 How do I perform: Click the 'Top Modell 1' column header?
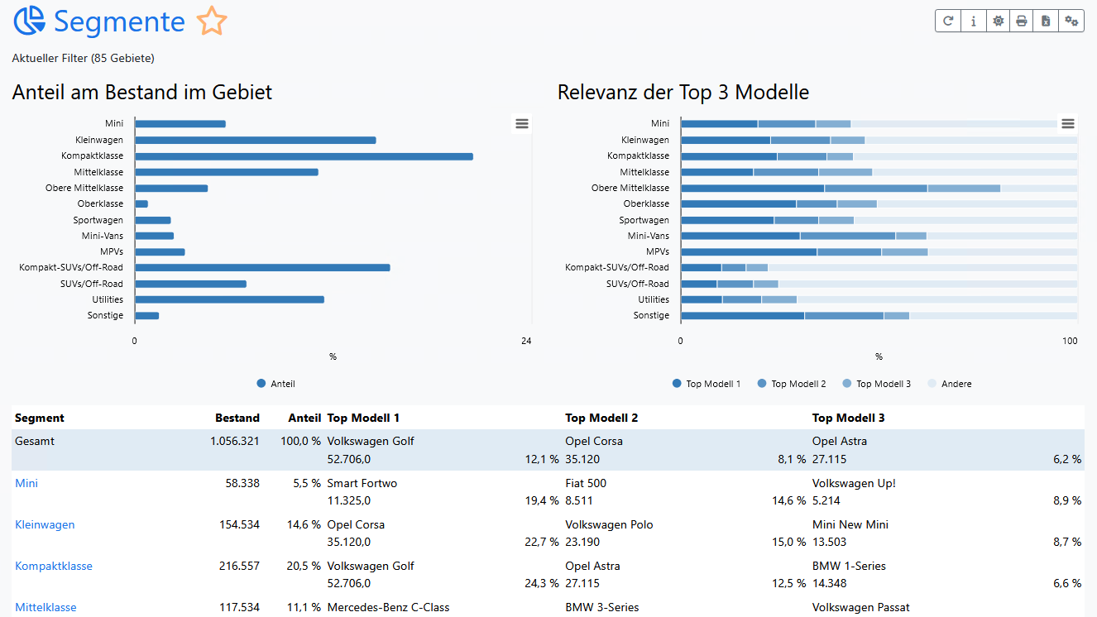[364, 418]
